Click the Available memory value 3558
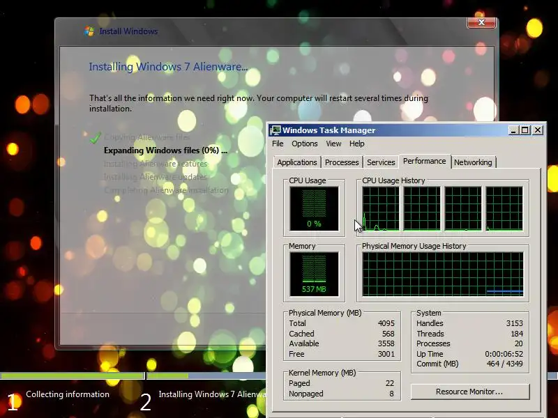The width and height of the screenshot is (558, 418). (386, 343)
